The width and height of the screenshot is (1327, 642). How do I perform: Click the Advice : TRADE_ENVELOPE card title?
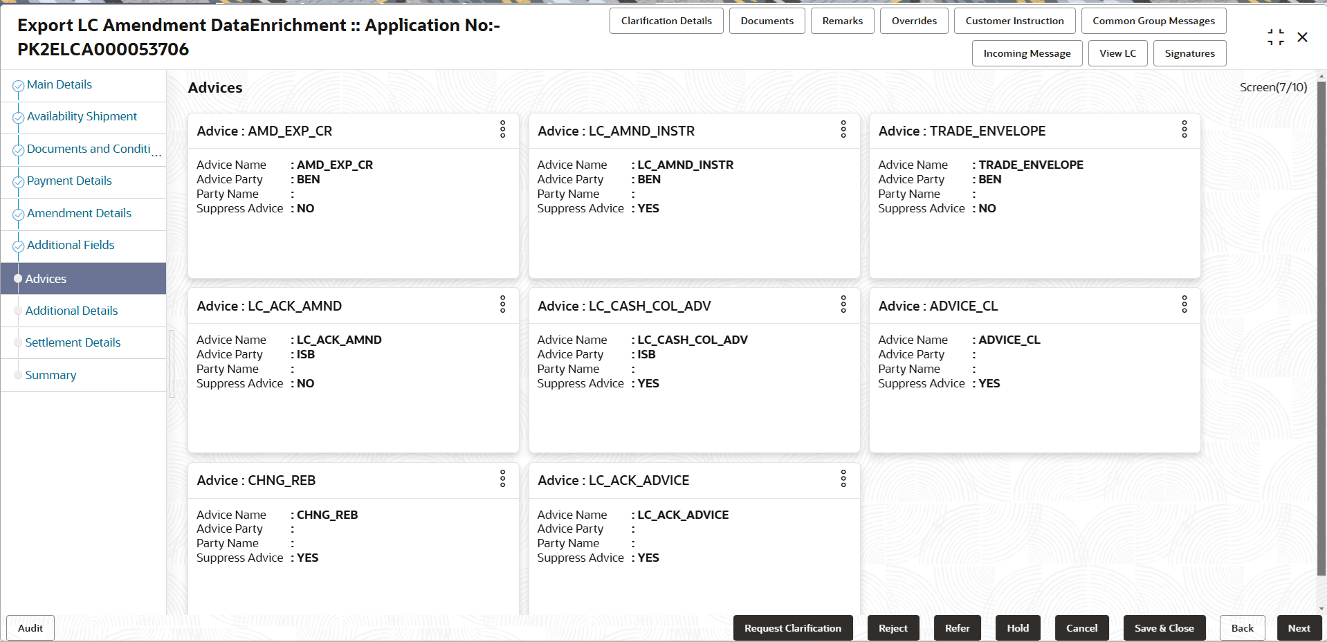962,131
